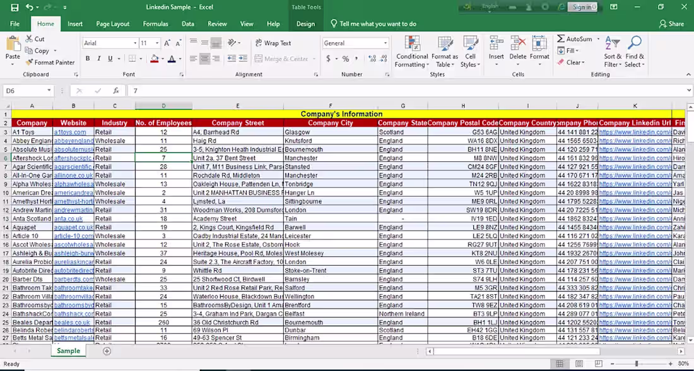Toggle bottom align

coord(216,42)
